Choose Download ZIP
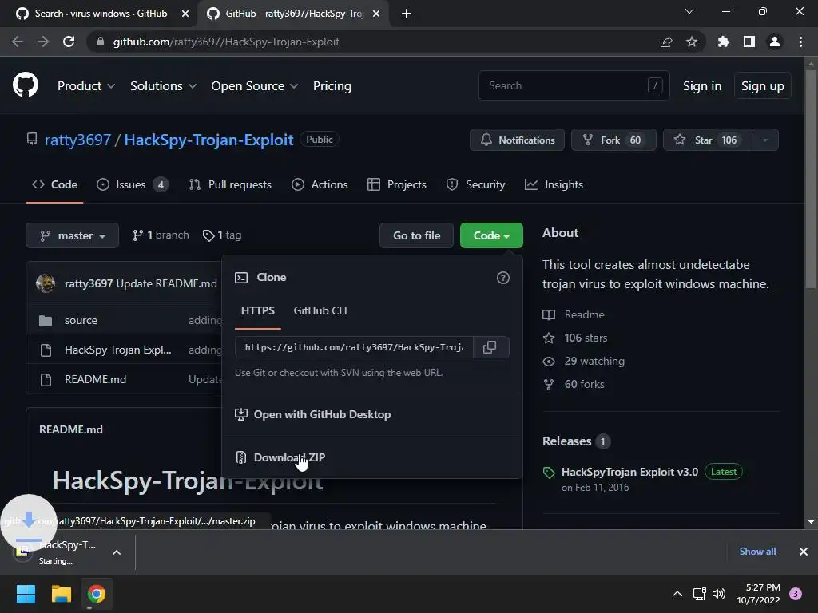This screenshot has height=613, width=818. pyautogui.click(x=289, y=457)
